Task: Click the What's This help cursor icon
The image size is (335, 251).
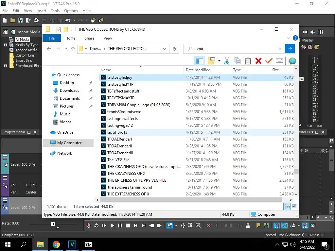Action: 101,20
